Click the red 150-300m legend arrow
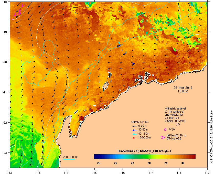Screen dimensions: 215x174 [135, 138]
